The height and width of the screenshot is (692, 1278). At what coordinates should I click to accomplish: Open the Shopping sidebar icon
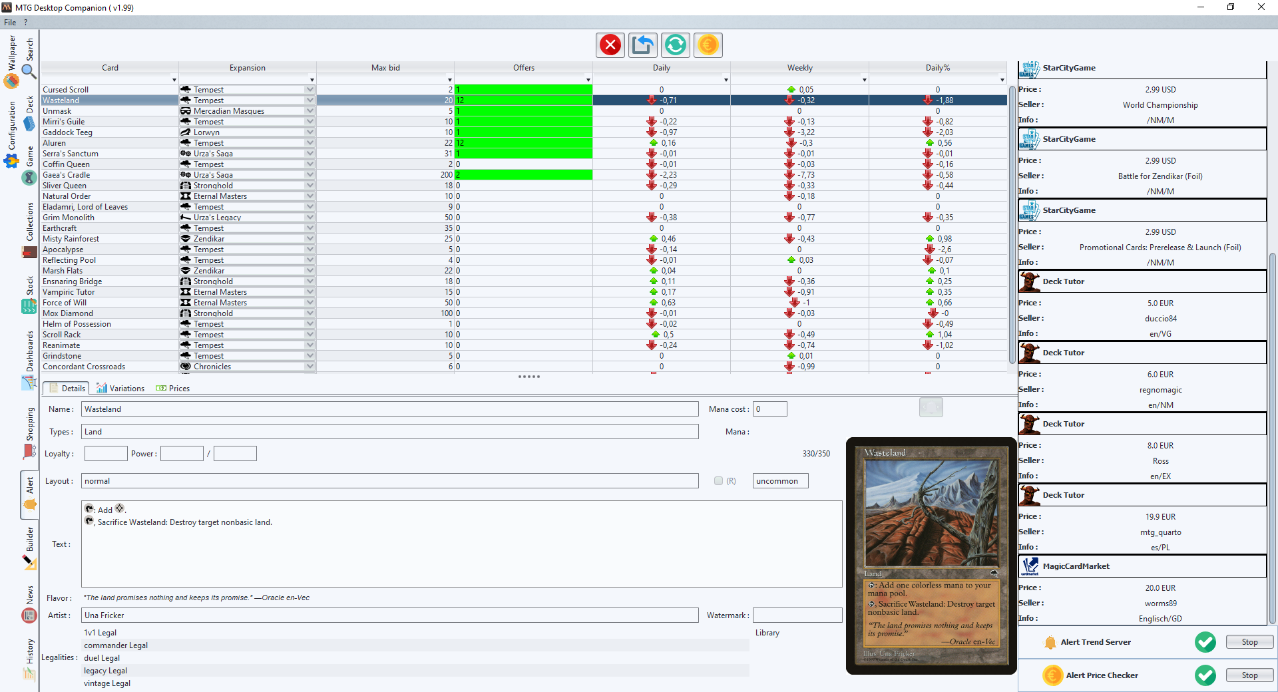coord(29,452)
